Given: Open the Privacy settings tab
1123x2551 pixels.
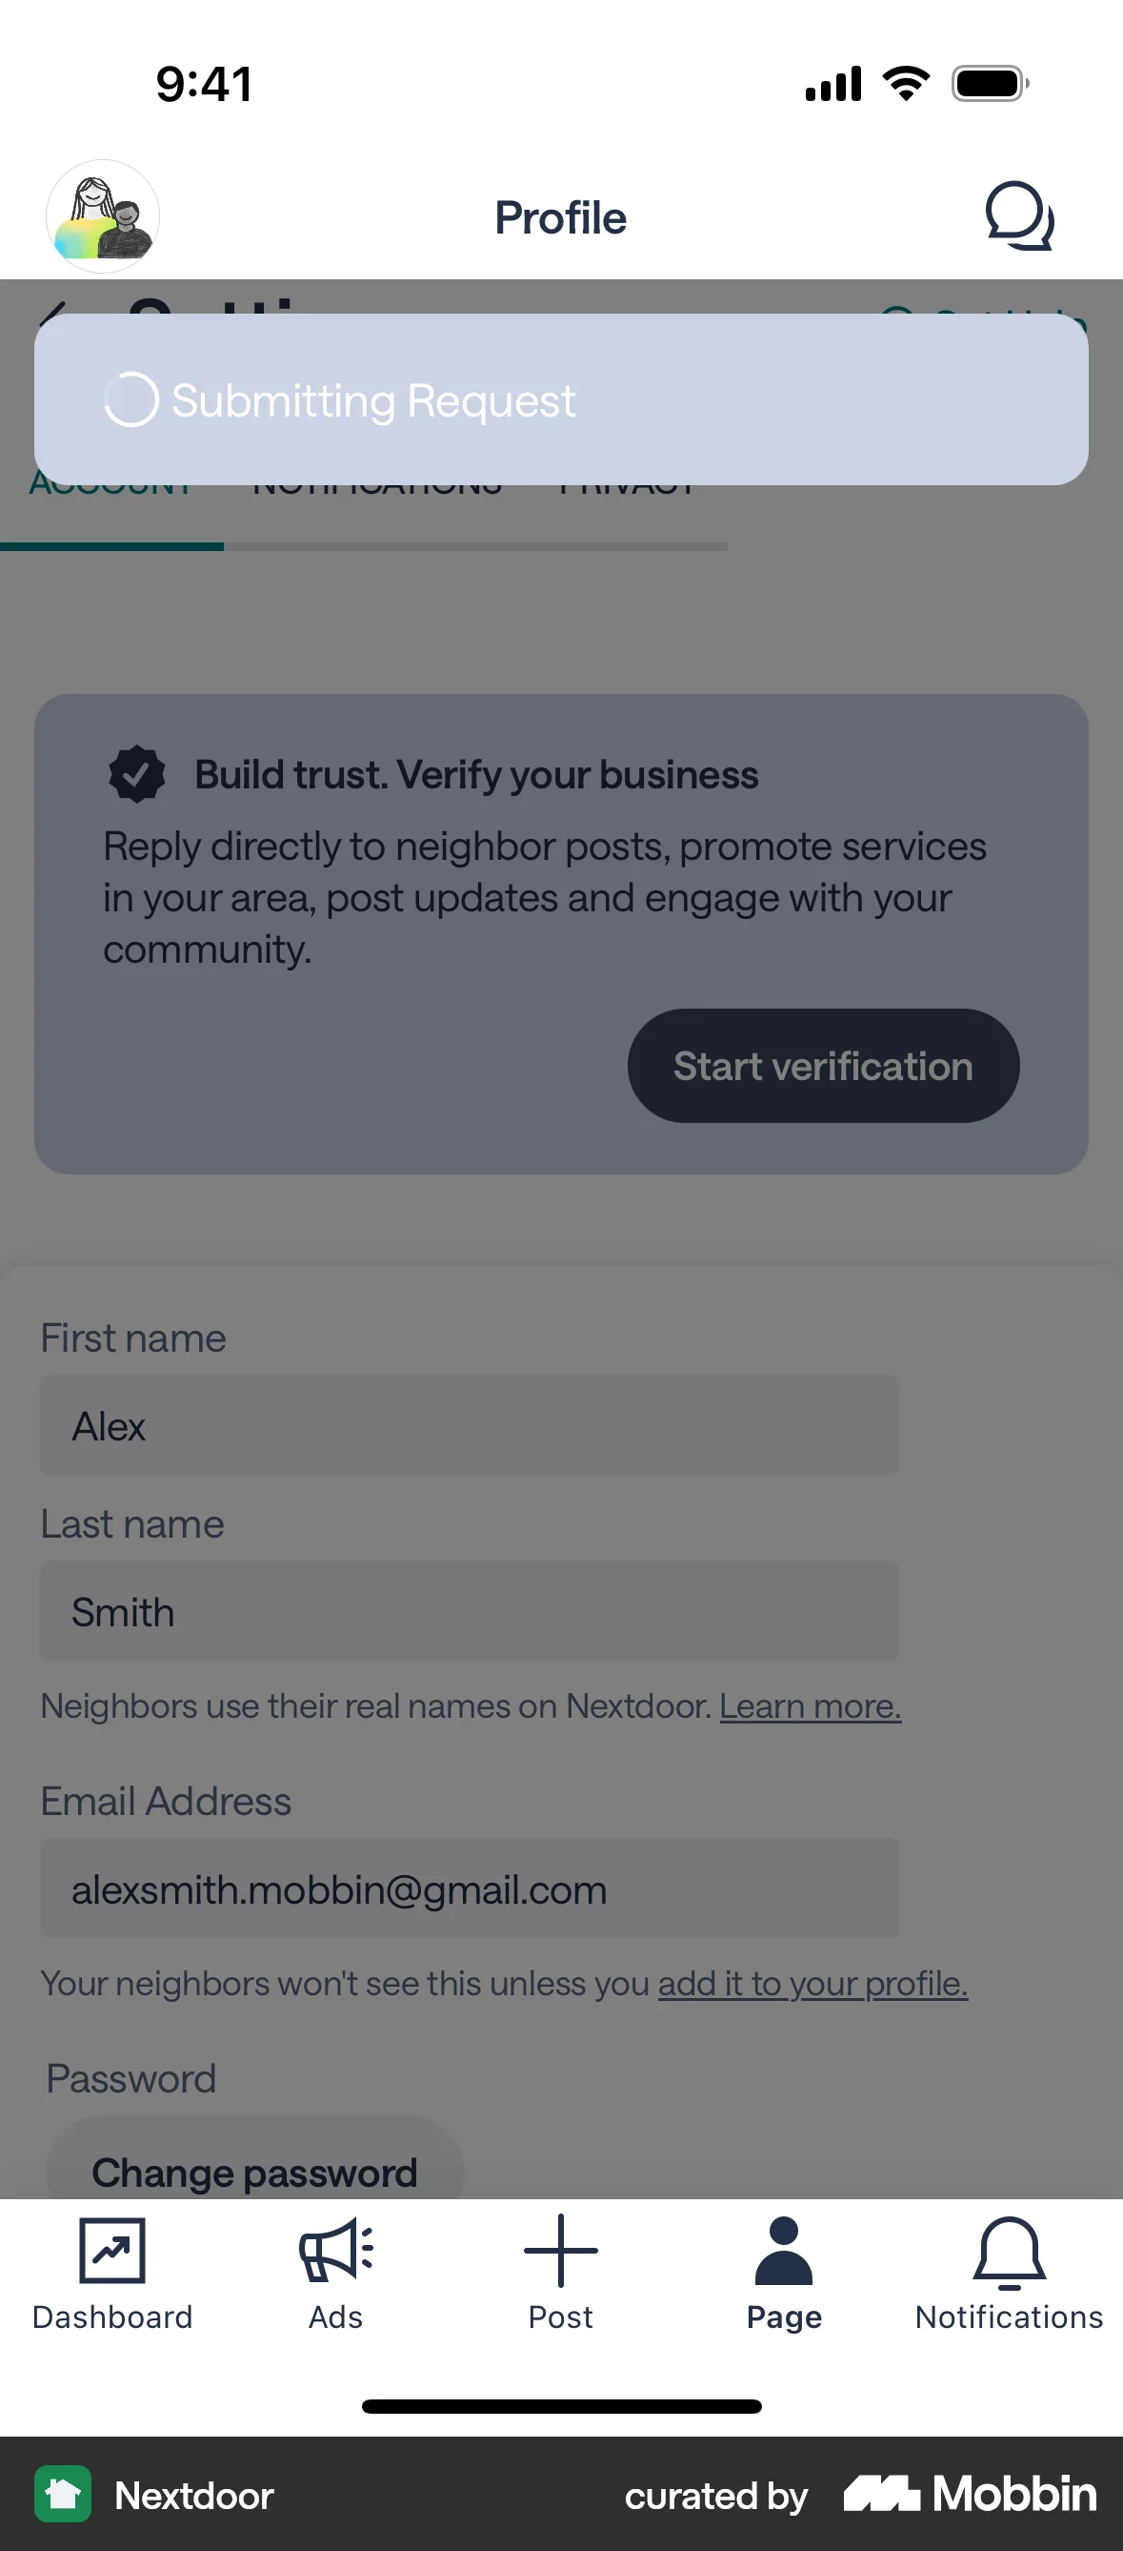Looking at the screenshot, I should click(628, 484).
